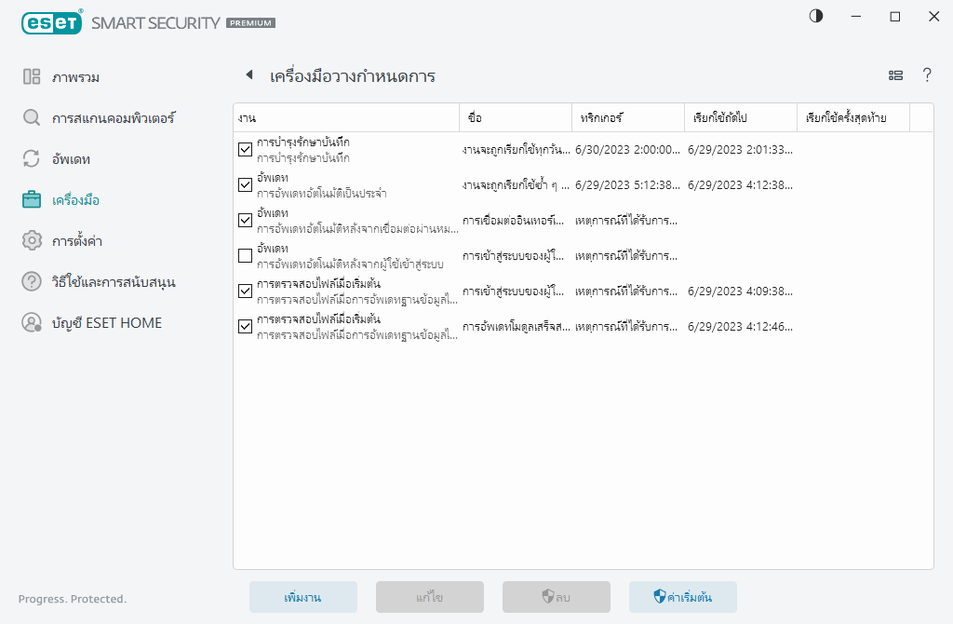This screenshot has width=953, height=624.
Task: Click the ค่าเริ่มต้น button
Action: (682, 597)
